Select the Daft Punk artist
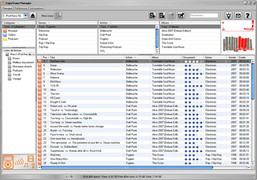 pos(127,35)
